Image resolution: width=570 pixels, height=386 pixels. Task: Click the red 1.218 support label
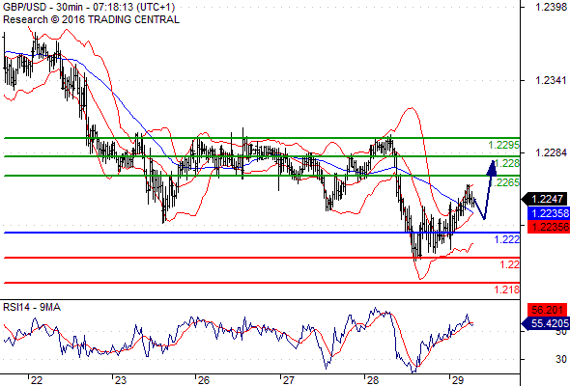click(x=507, y=289)
